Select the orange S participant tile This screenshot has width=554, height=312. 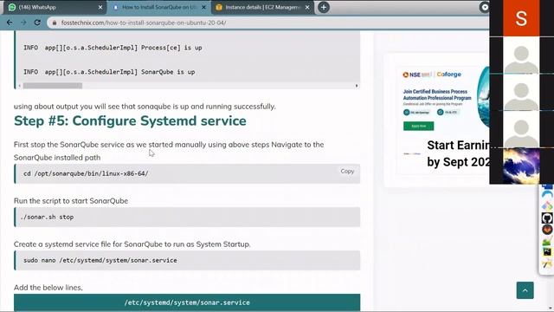[x=521, y=17]
